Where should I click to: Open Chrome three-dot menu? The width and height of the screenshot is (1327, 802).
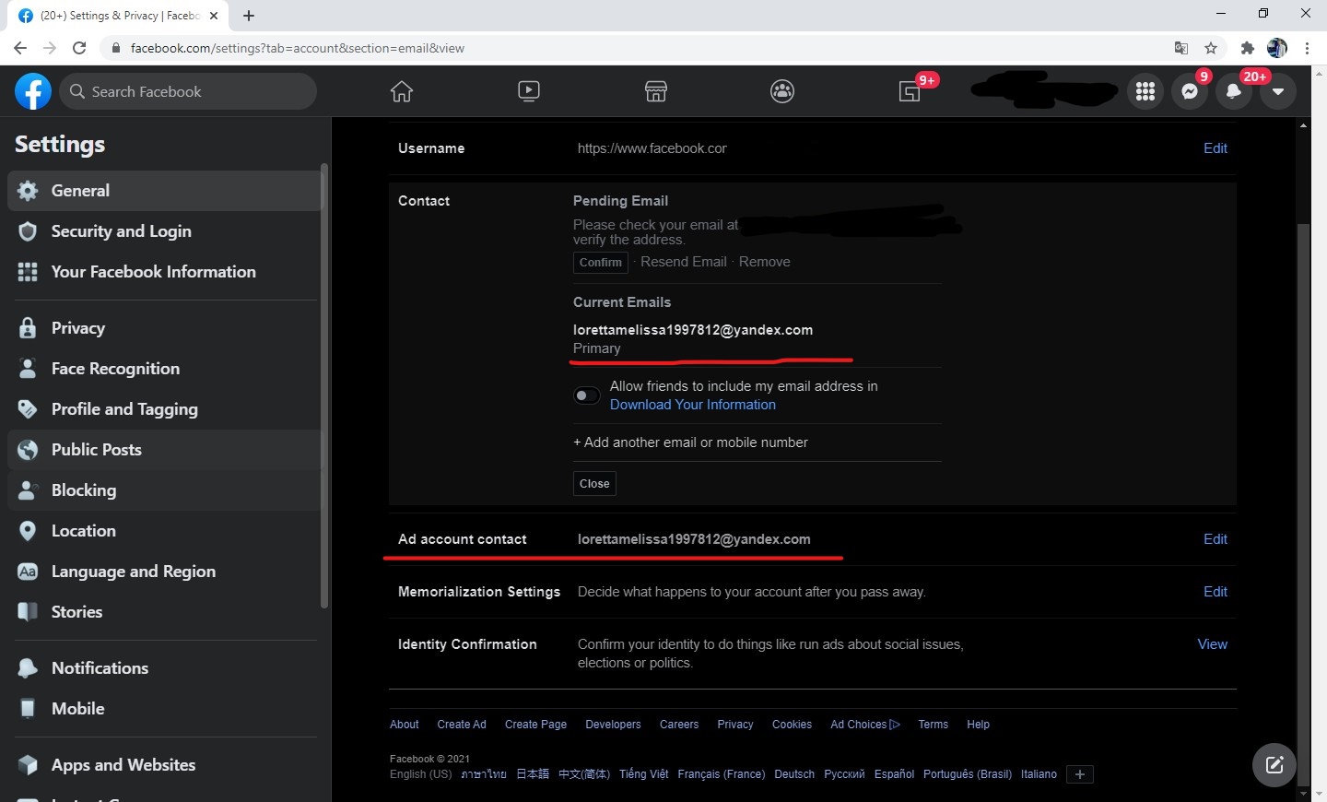[1307, 48]
